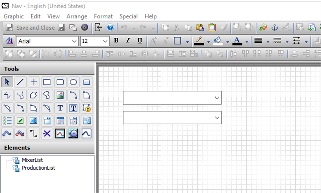Select the Status element tool

click(x=87, y=108)
